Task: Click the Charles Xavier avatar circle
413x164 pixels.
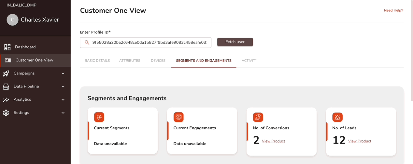Action: [12, 20]
